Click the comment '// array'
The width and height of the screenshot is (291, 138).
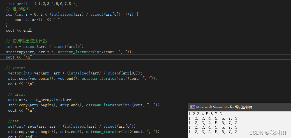point(17,94)
